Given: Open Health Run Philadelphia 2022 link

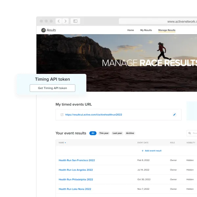Looking at the screenshot, I should tap(76, 180).
